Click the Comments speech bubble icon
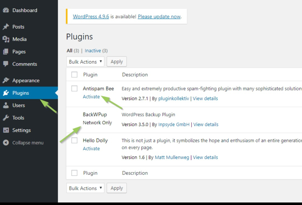Screen dimensions: 302x205 tap(6, 64)
